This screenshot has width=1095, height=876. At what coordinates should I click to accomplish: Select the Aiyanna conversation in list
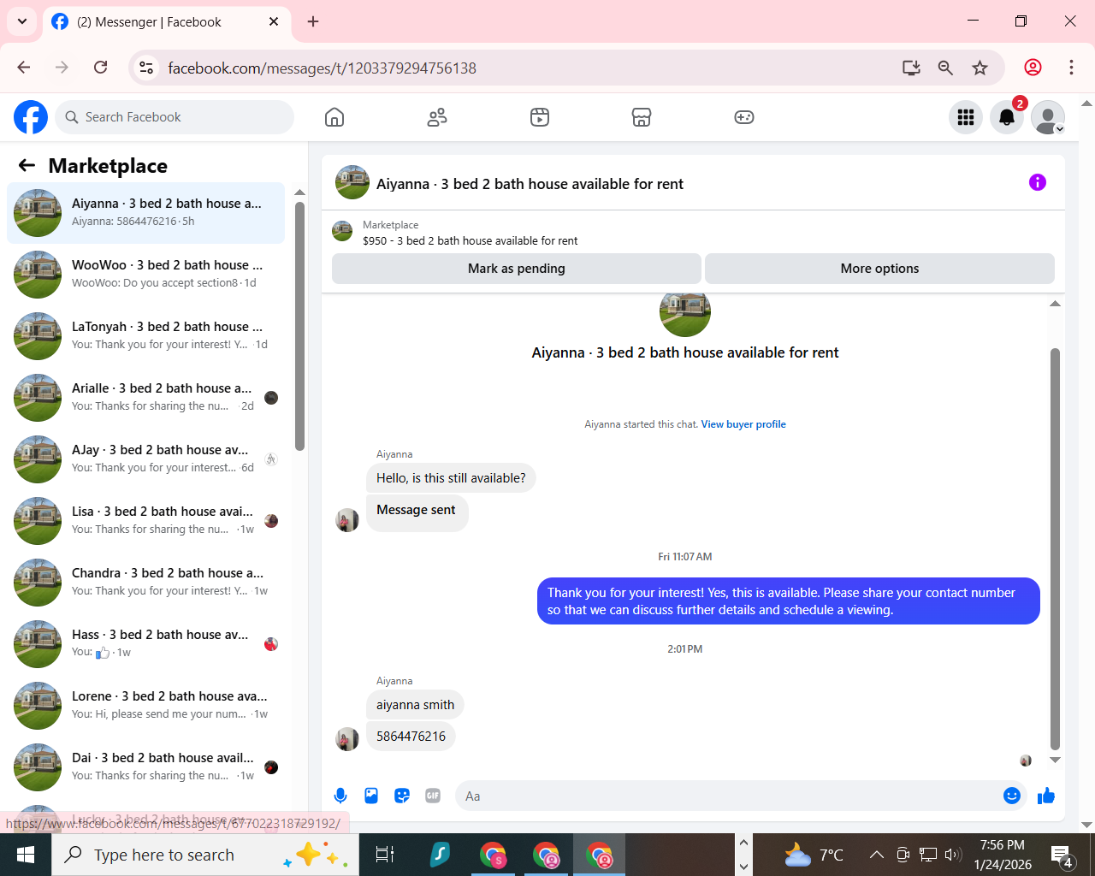pyautogui.click(x=146, y=212)
